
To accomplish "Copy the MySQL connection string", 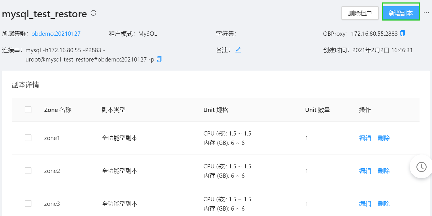I will click(x=159, y=59).
